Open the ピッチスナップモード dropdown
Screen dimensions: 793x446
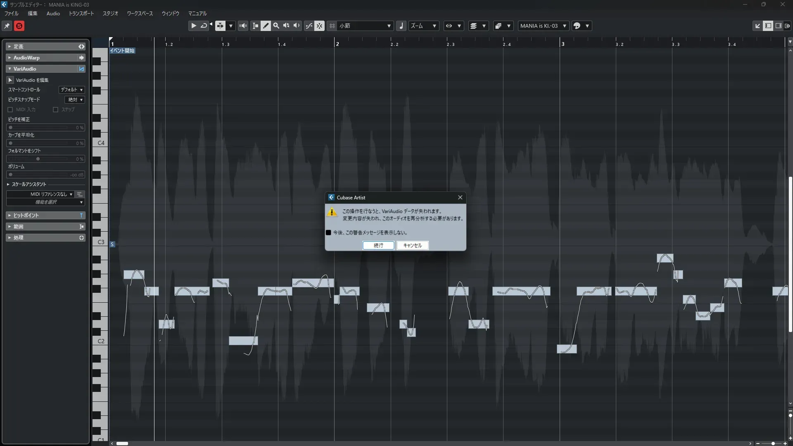[75, 100]
